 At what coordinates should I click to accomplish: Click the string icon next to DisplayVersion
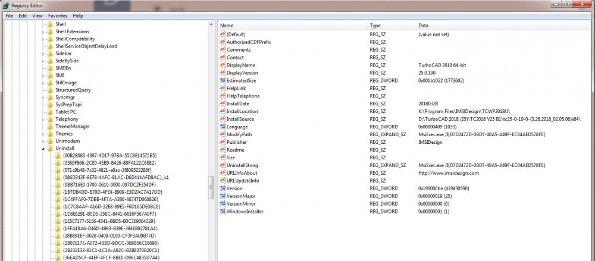tap(223, 73)
